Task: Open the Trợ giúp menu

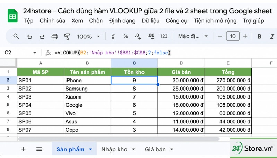Action: pos(253,21)
